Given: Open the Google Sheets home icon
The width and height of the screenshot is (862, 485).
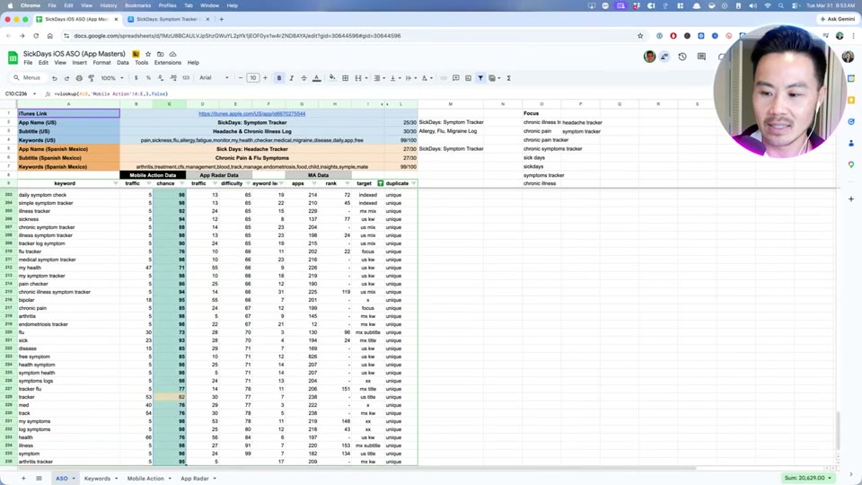Looking at the screenshot, I should point(13,57).
